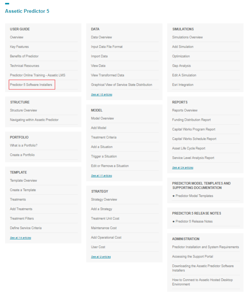Open the SIMULATIONS section heading

[x=183, y=29]
